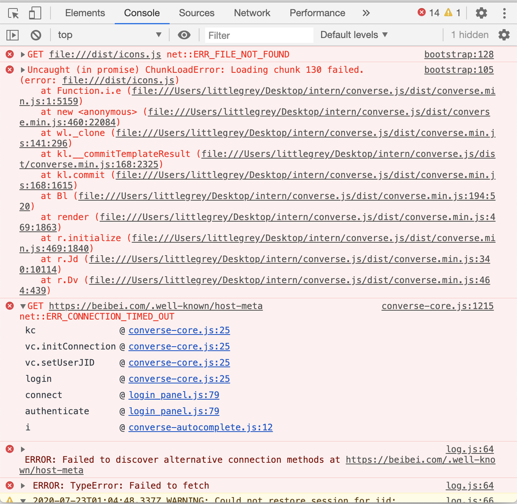Collapse the GET host-meta error stack
Screen dimensions: 517x504
(23, 306)
